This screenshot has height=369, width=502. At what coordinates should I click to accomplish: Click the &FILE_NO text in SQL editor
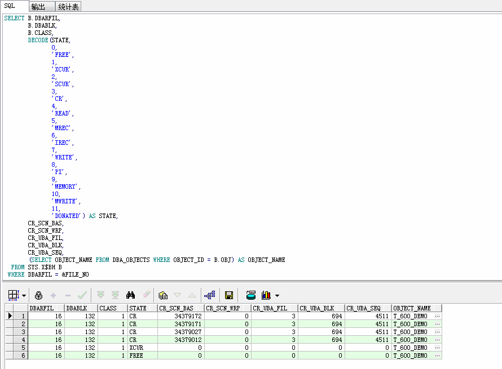75,275
